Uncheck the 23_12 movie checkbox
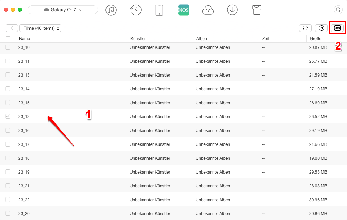Viewport: 347px width, 220px height. [8, 116]
